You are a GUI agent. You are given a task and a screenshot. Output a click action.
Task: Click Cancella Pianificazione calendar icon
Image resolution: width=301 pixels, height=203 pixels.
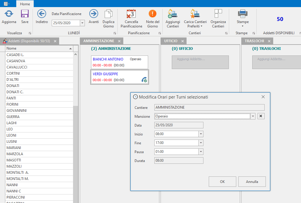tap(131, 14)
